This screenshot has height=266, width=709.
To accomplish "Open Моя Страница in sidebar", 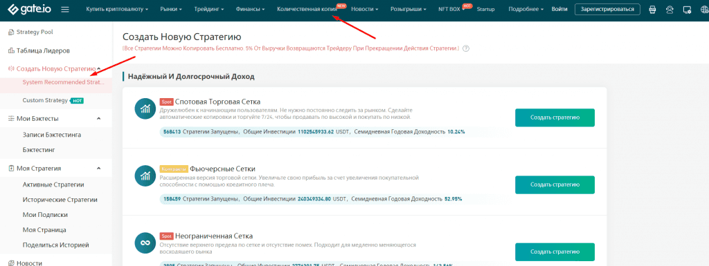I will [44, 229].
